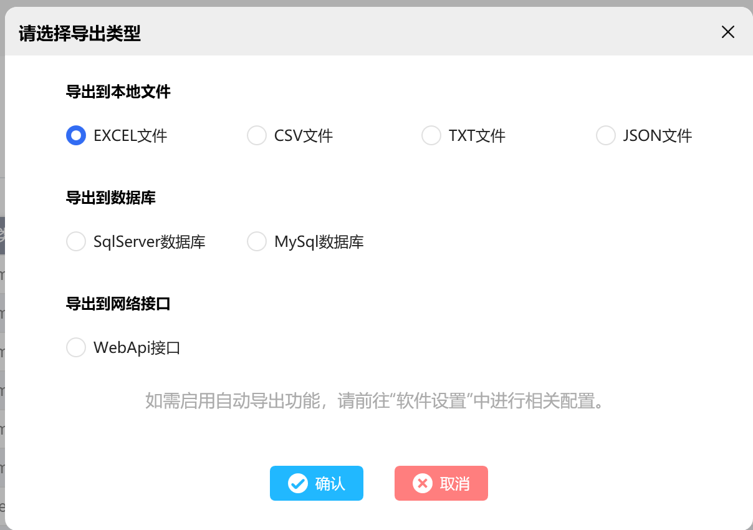Select the MySql数据库 radio button
The width and height of the screenshot is (753, 530).
click(x=257, y=241)
